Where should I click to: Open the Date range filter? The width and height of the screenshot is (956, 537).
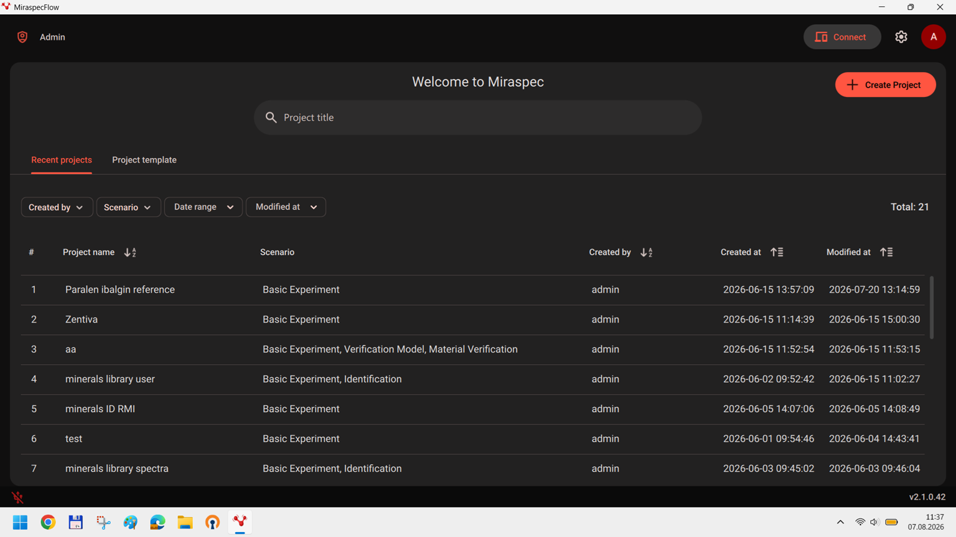[204, 207]
